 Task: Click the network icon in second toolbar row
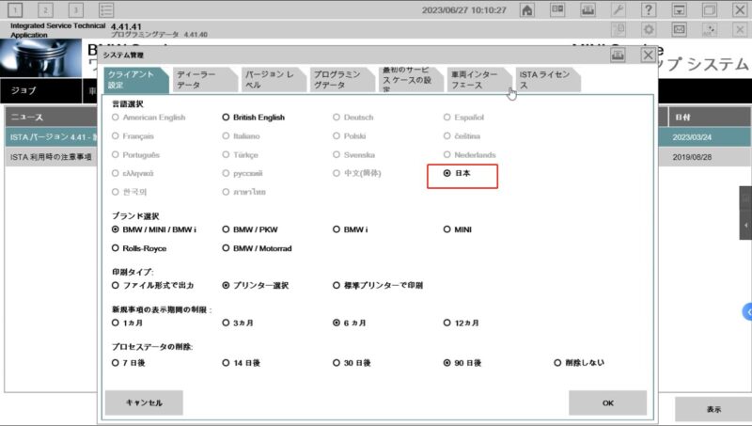[x=710, y=30]
